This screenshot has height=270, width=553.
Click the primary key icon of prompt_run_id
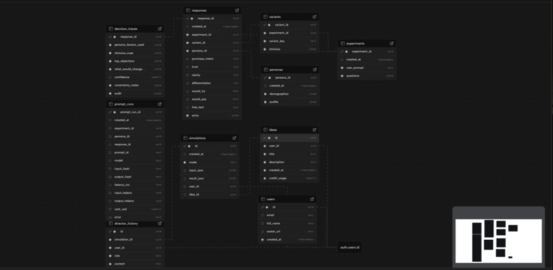coord(110,112)
